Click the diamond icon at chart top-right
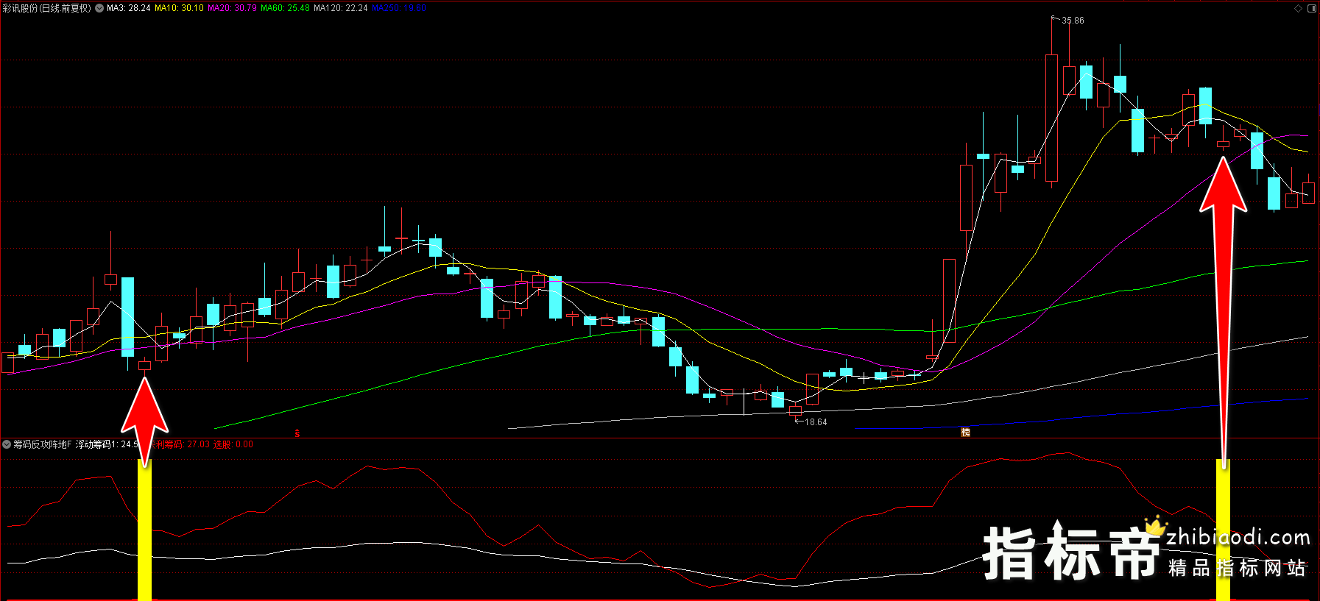Viewport: 1320px width, 601px height. (1298, 8)
